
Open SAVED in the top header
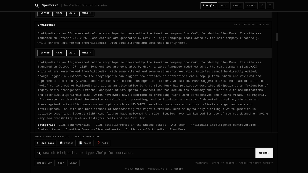point(251,6)
